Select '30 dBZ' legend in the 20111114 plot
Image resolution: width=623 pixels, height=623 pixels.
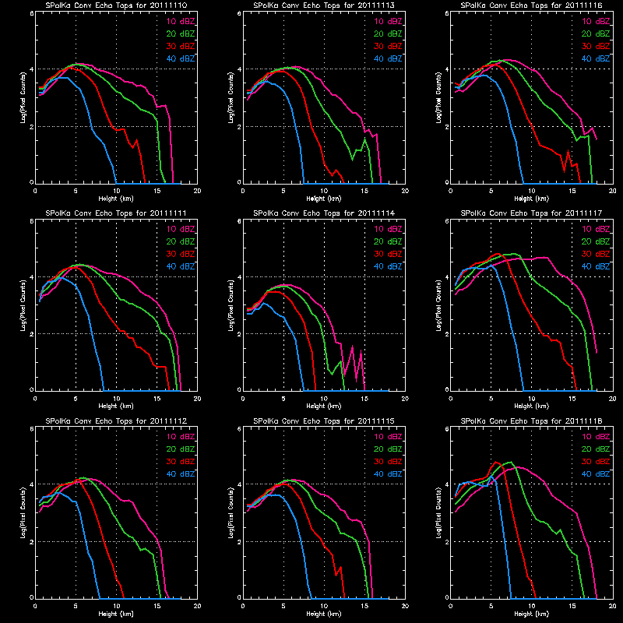pos(388,254)
